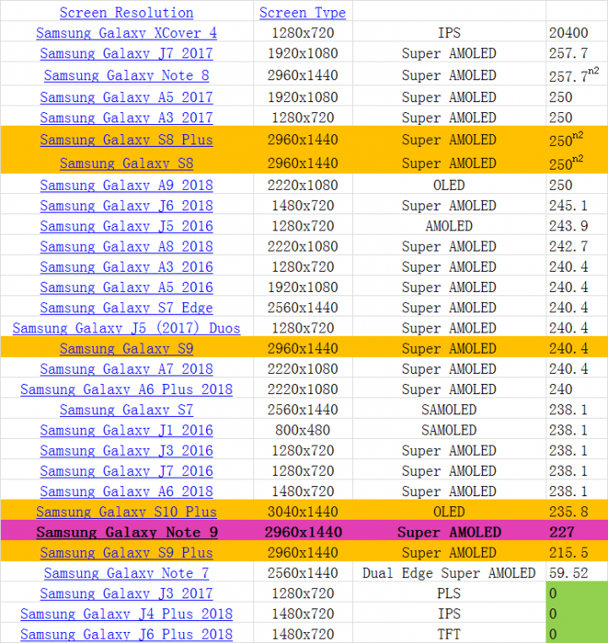The image size is (608, 643).
Task: Open Samsung Galaxy J5 2016 link
Action: pos(127,226)
